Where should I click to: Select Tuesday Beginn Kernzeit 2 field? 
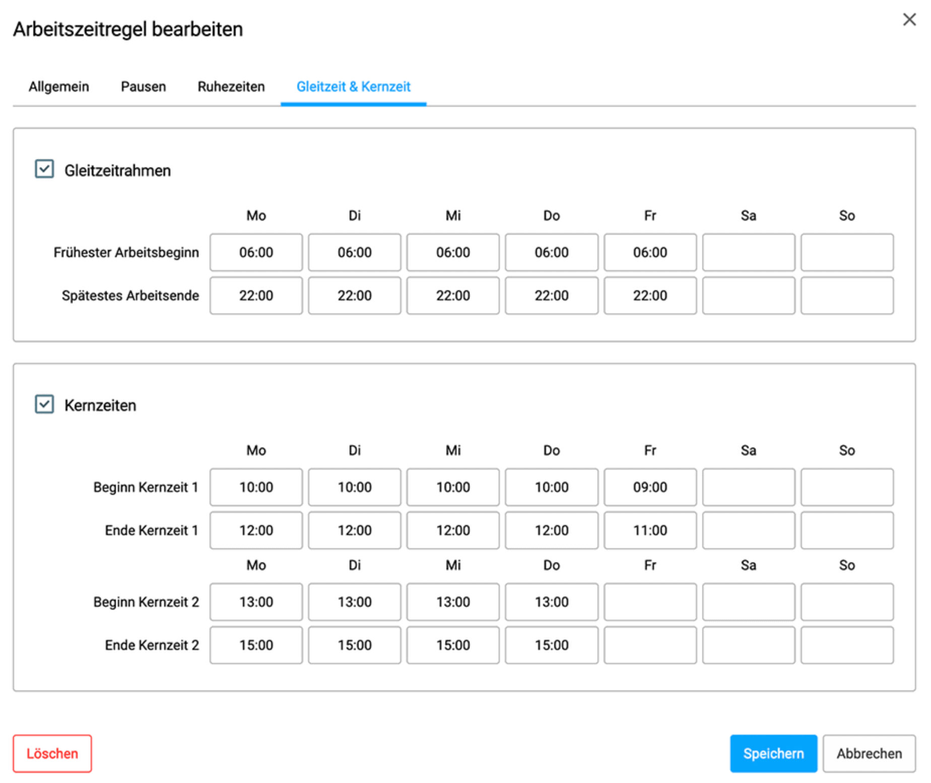[355, 602]
